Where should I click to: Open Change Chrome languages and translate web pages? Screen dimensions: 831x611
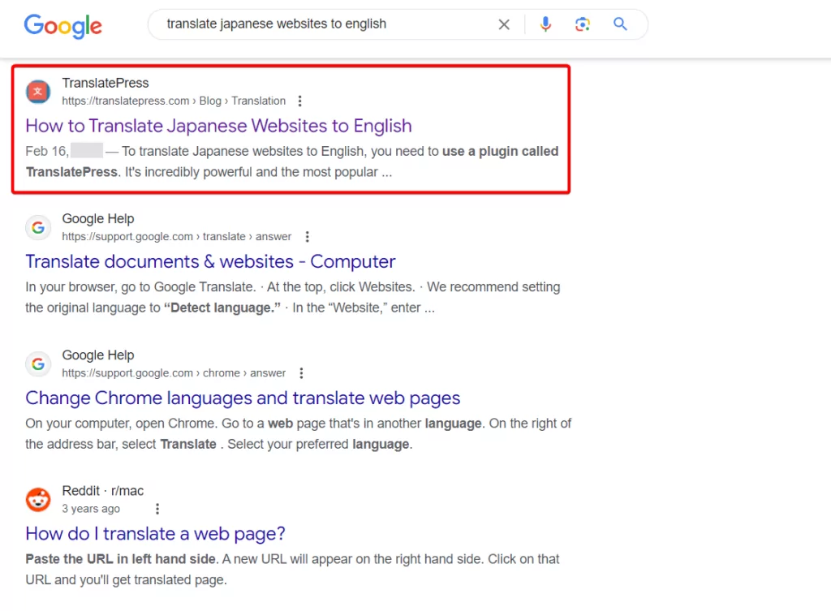pyautogui.click(x=243, y=398)
